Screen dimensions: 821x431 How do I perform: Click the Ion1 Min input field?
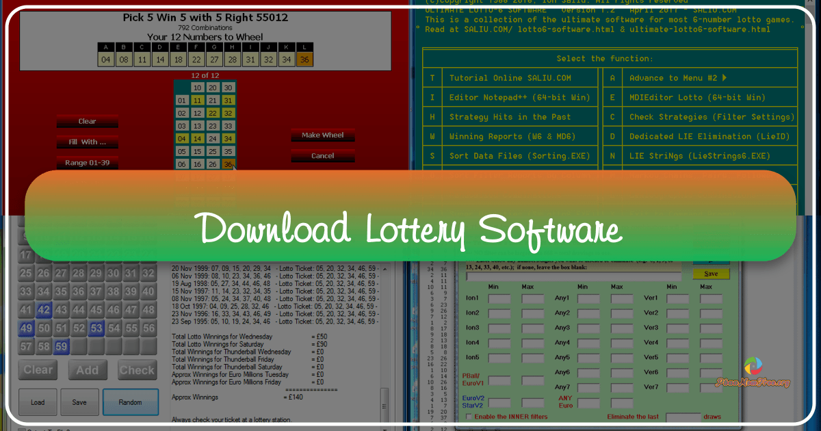pyautogui.click(x=498, y=298)
